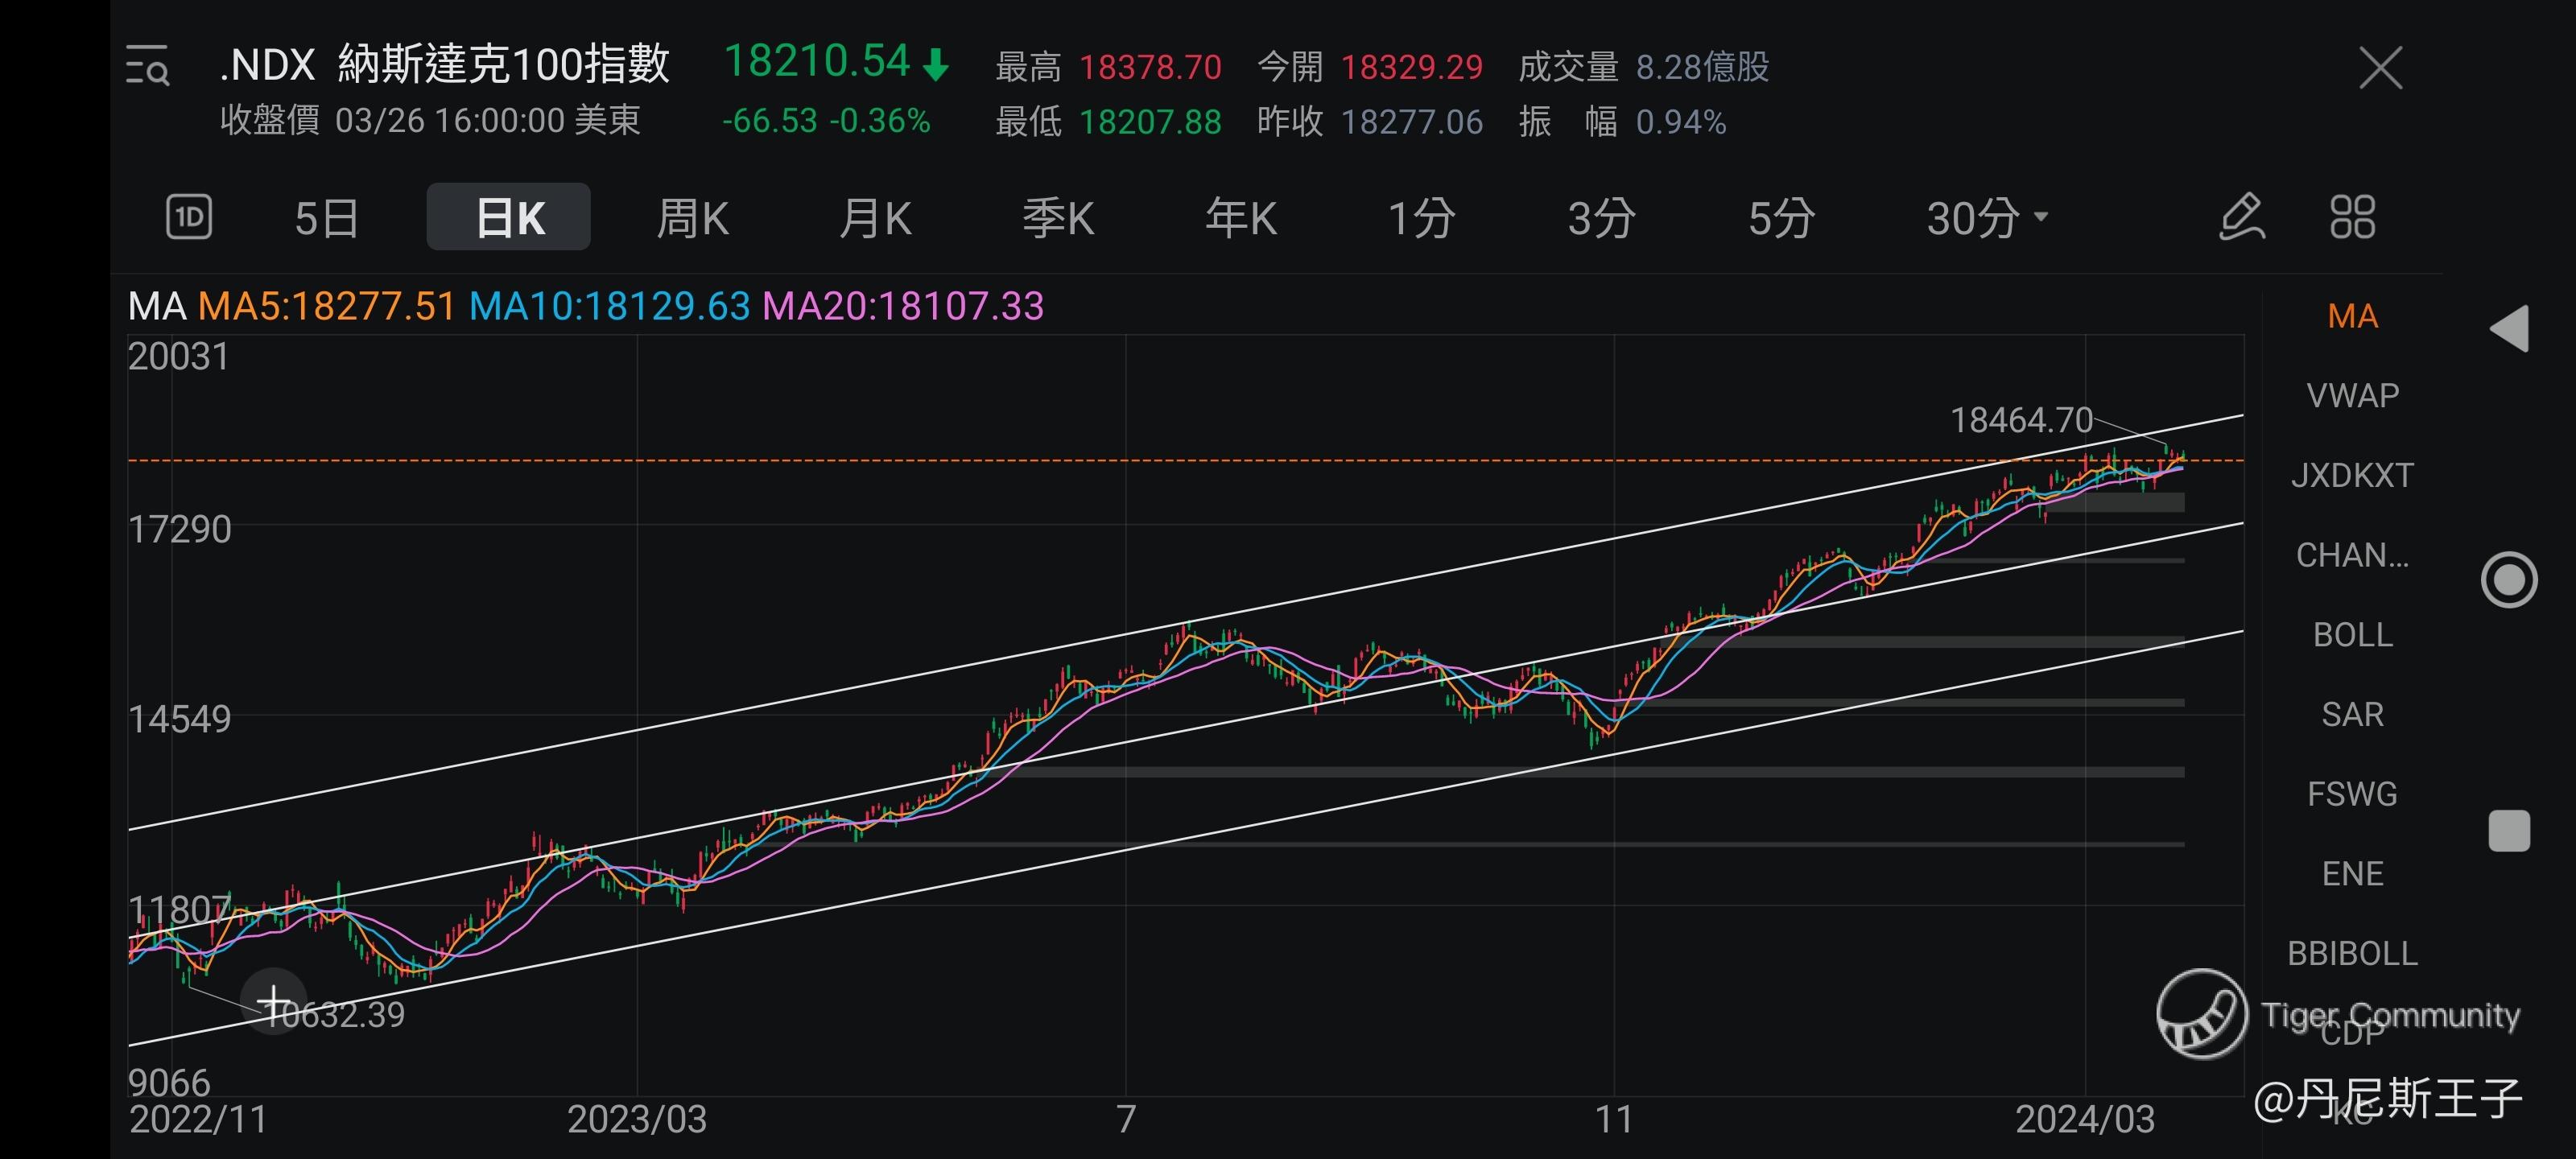This screenshot has height=1159, width=2576.
Task: Open the stock search list icon
Action: [147, 66]
